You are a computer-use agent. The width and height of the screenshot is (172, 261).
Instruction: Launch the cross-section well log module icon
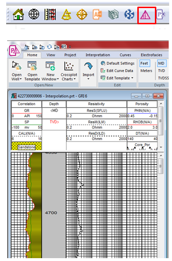[x=50, y=14]
